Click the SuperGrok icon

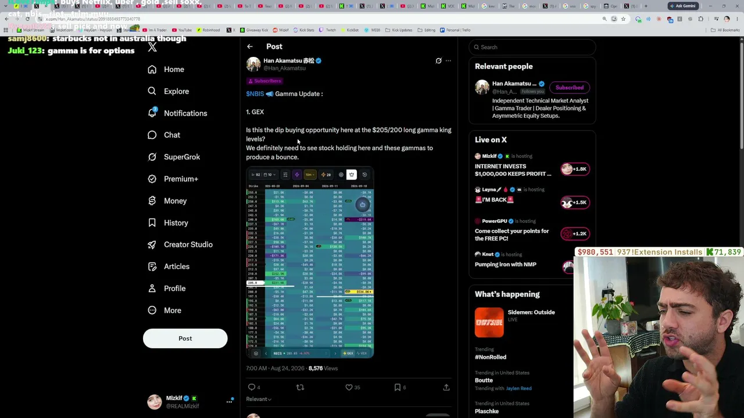[152, 157]
